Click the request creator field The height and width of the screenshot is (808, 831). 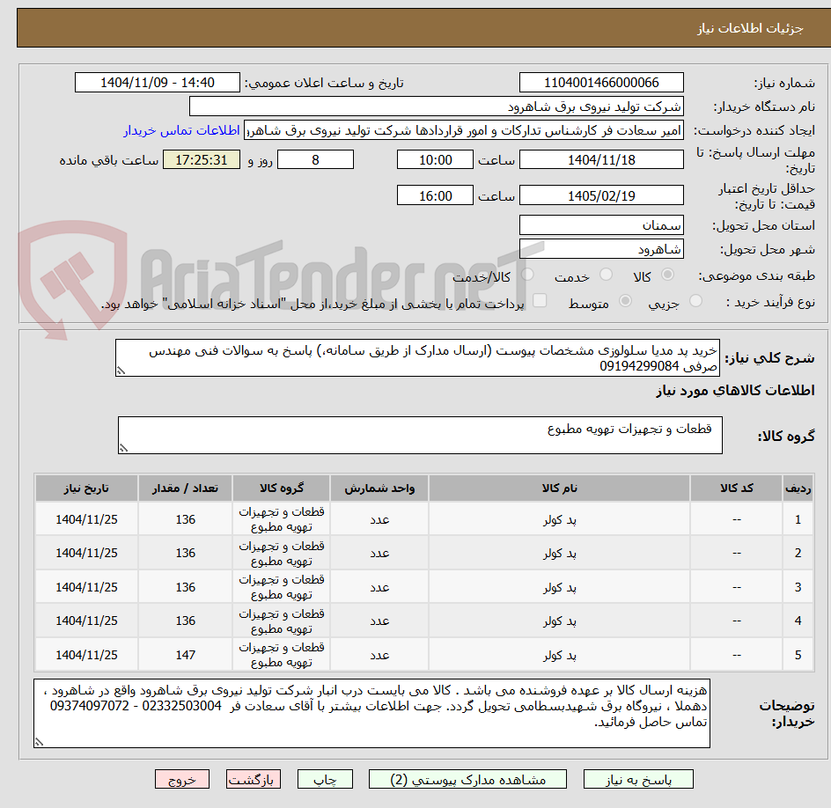464,130
